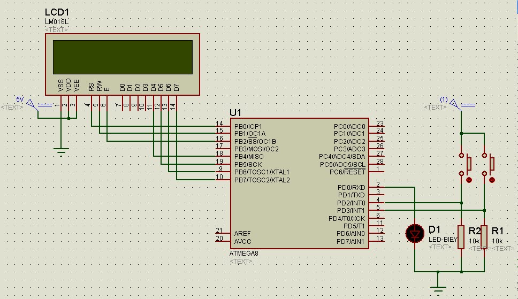This screenshot has height=299, width=518.
Task: Click the VDD pin label on LCD
Action: point(68,85)
